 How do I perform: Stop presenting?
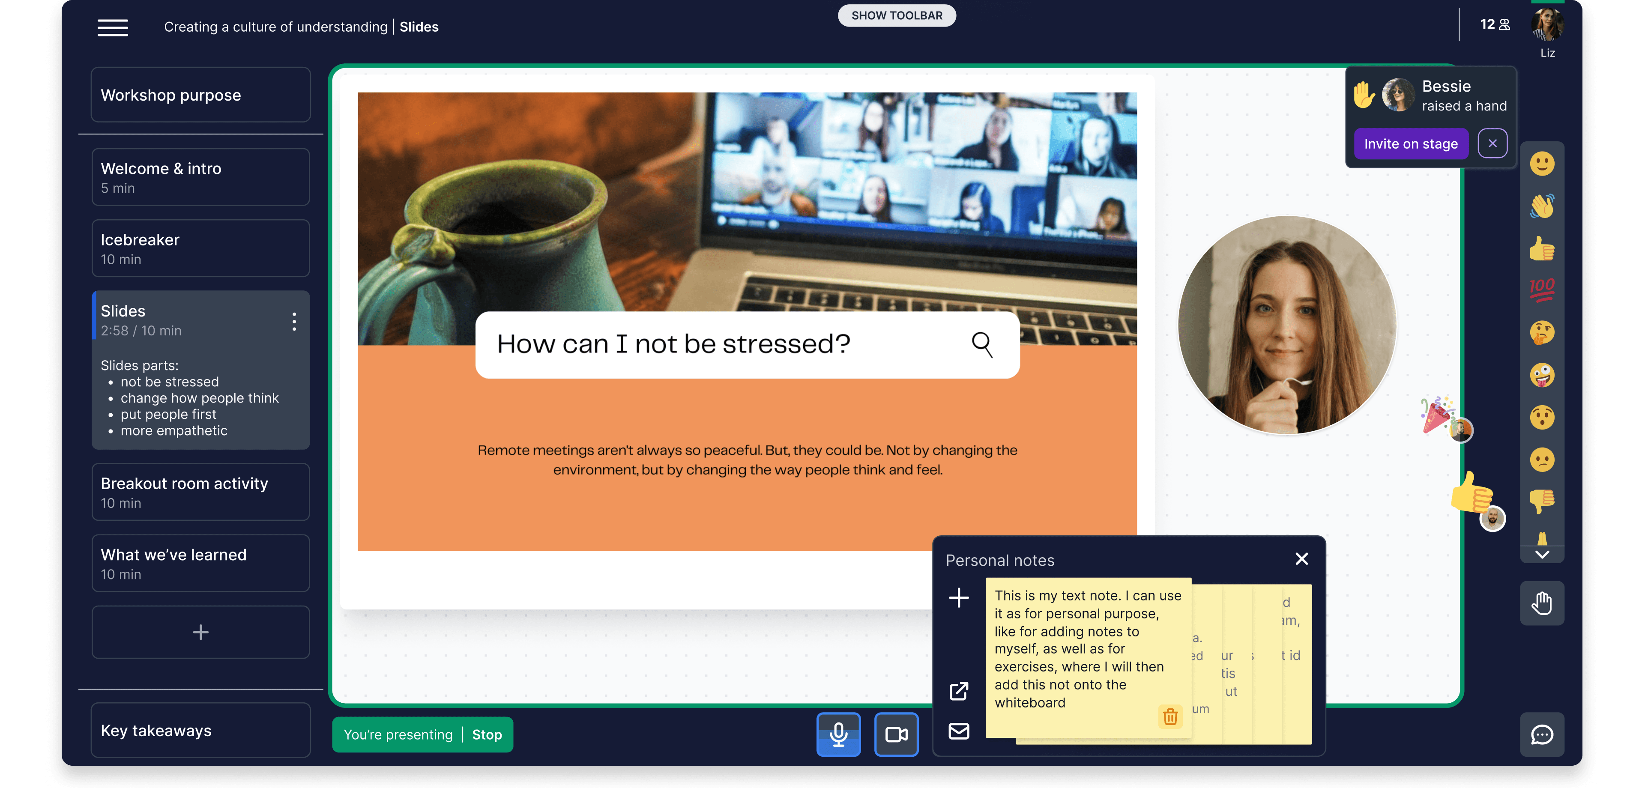(x=487, y=734)
